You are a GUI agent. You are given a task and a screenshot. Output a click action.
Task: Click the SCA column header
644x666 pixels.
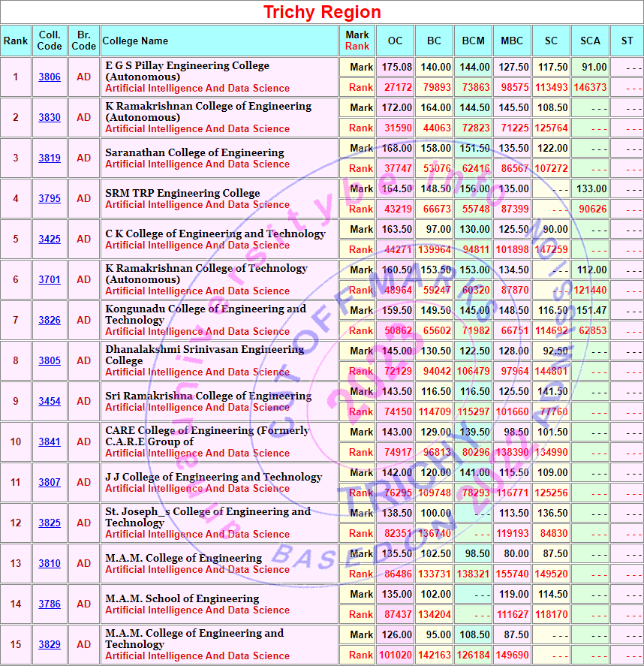click(590, 41)
